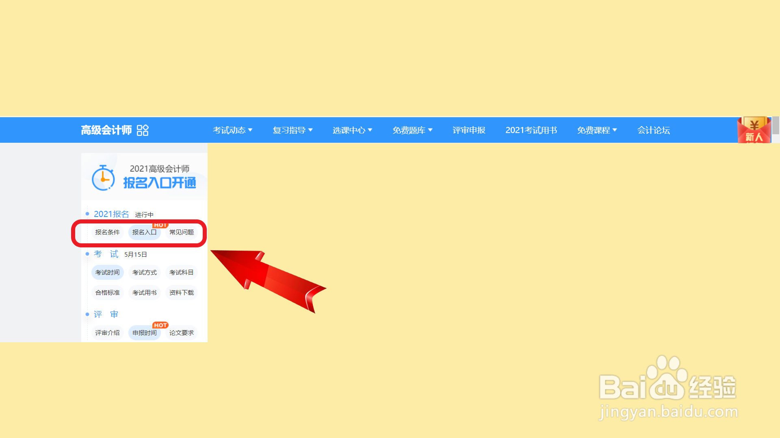
Task: Click the HOT badge above 报名入口
Action: click(x=160, y=225)
